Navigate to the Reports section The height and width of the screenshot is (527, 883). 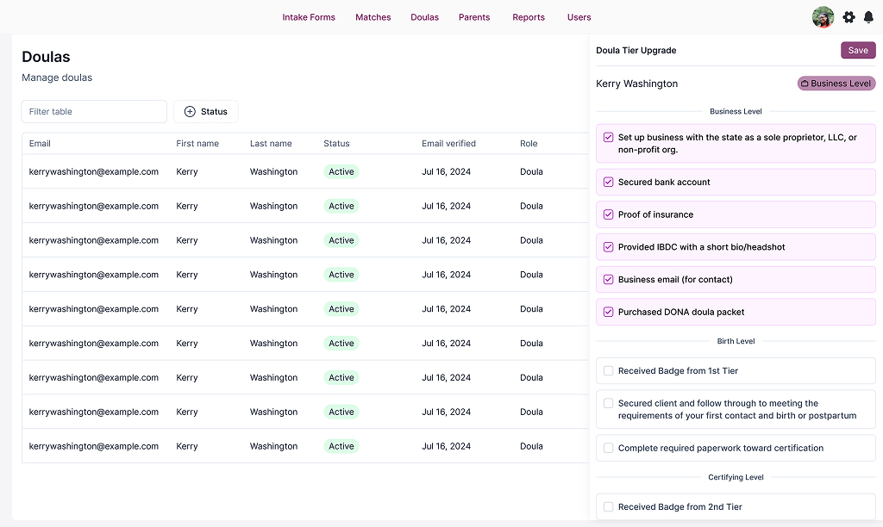pos(529,17)
